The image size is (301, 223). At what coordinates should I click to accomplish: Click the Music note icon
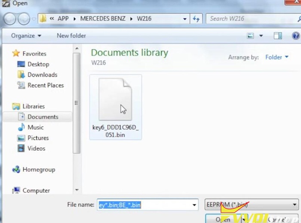[21, 127]
